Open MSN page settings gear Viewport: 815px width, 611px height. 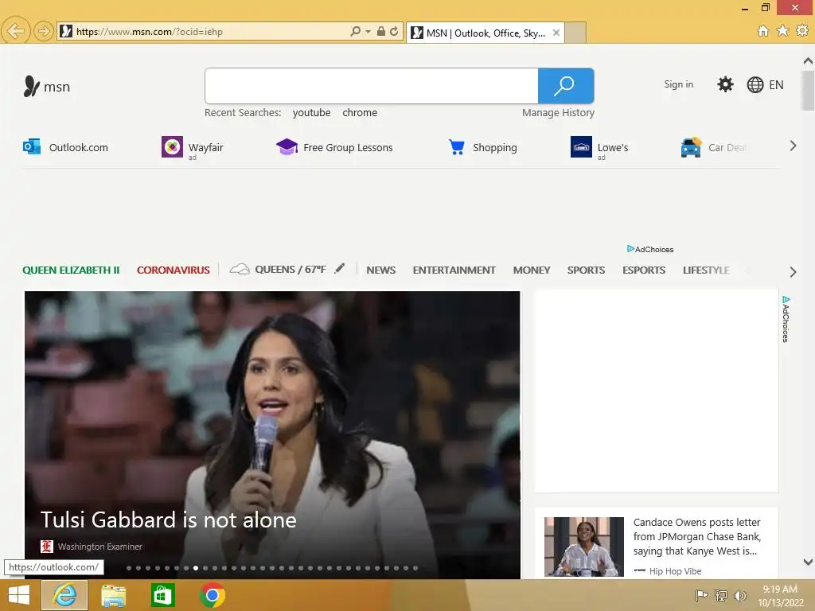tap(725, 84)
